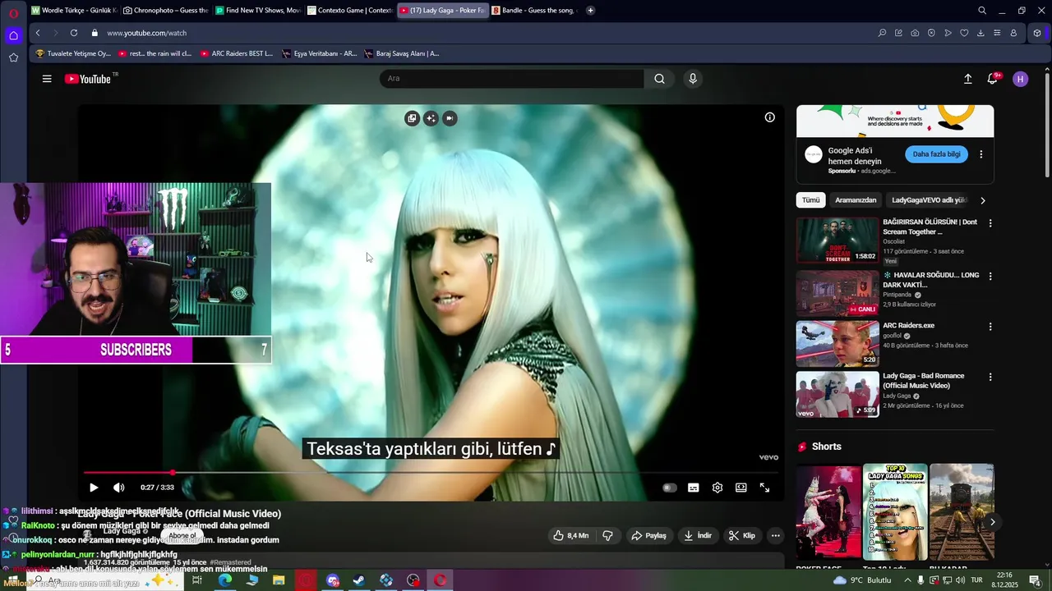Open Opera sidebar bookmarks star
Screen dimensions: 1052x591
[13, 57]
